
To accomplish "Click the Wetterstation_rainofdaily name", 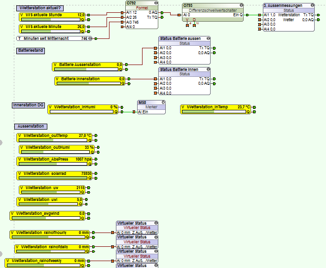I will [44, 247].
